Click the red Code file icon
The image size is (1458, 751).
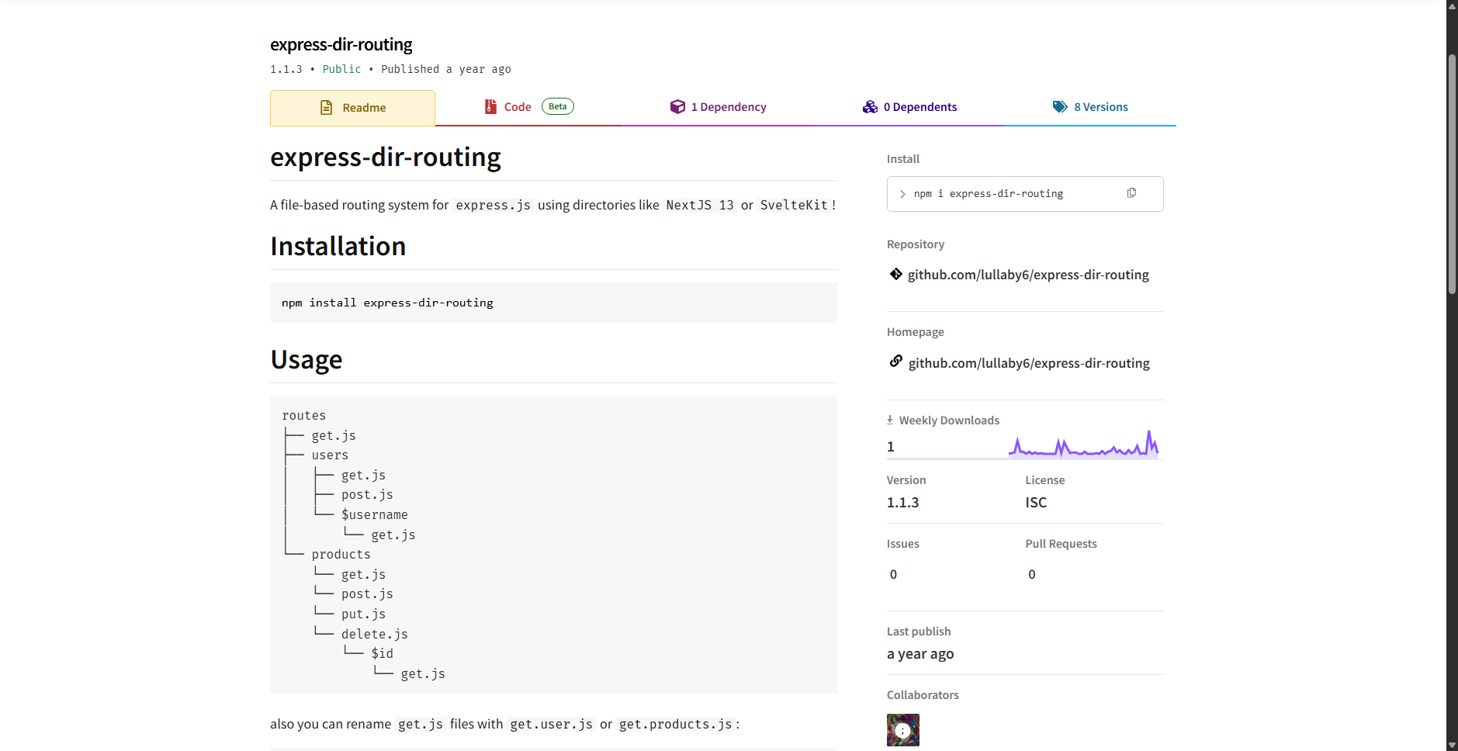pyautogui.click(x=490, y=107)
